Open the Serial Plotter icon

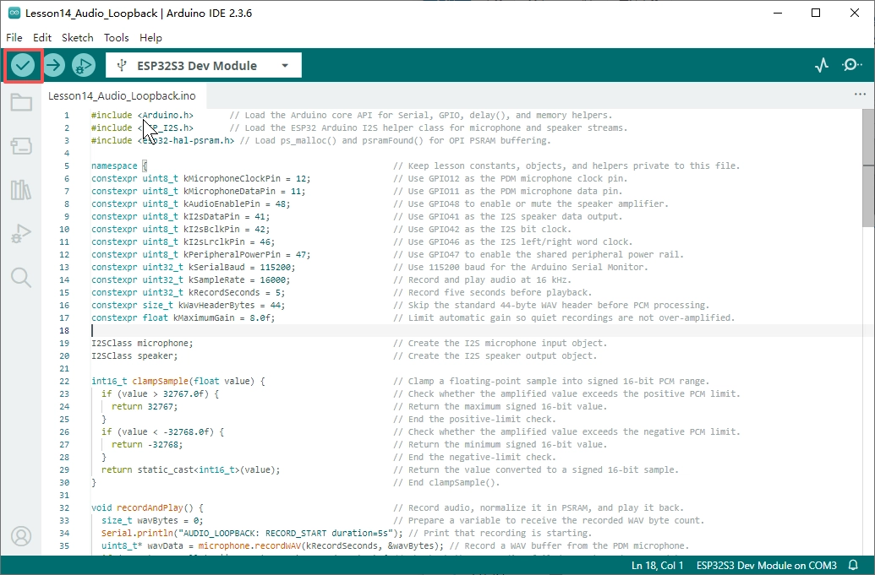pyautogui.click(x=822, y=66)
